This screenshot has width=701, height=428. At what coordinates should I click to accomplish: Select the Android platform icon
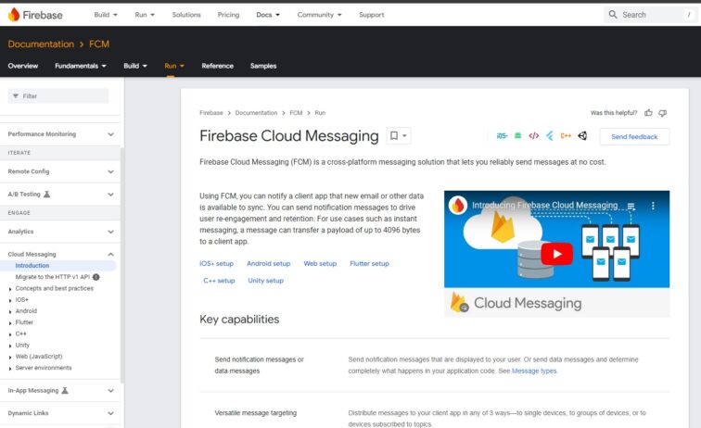[x=517, y=136]
